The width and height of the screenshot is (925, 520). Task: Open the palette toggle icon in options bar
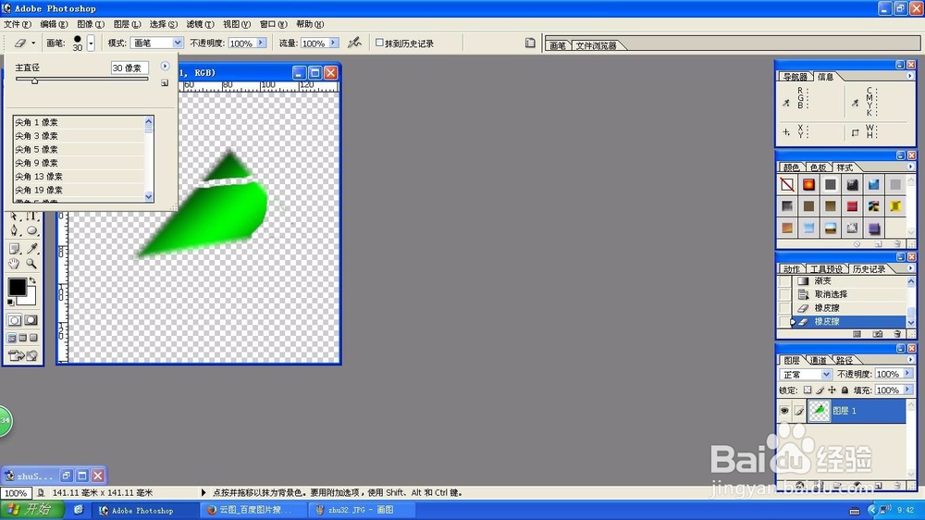pyautogui.click(x=530, y=43)
